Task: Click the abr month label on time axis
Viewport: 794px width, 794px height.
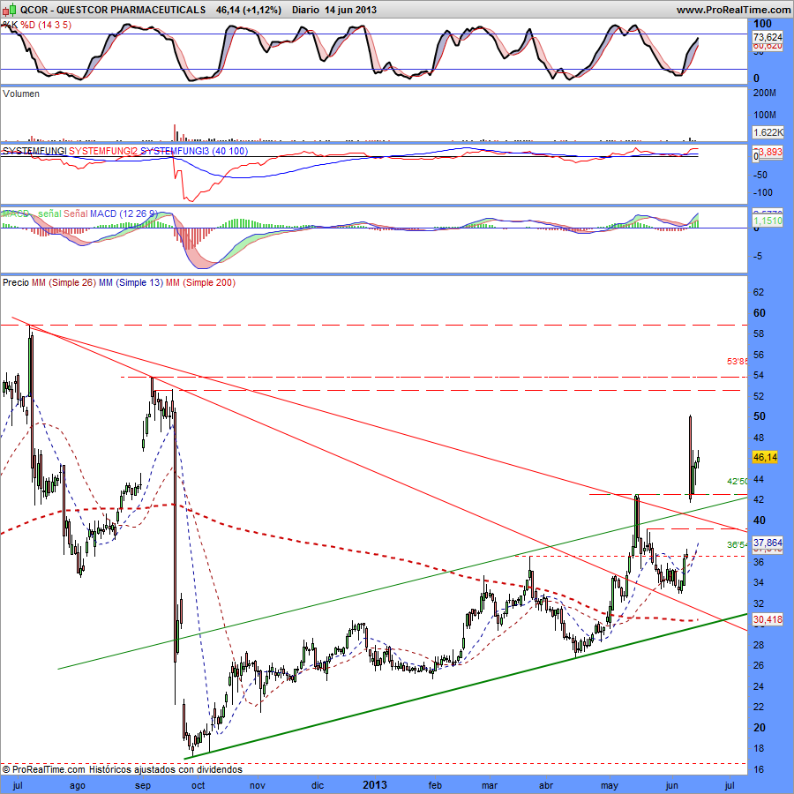Action: [546, 785]
